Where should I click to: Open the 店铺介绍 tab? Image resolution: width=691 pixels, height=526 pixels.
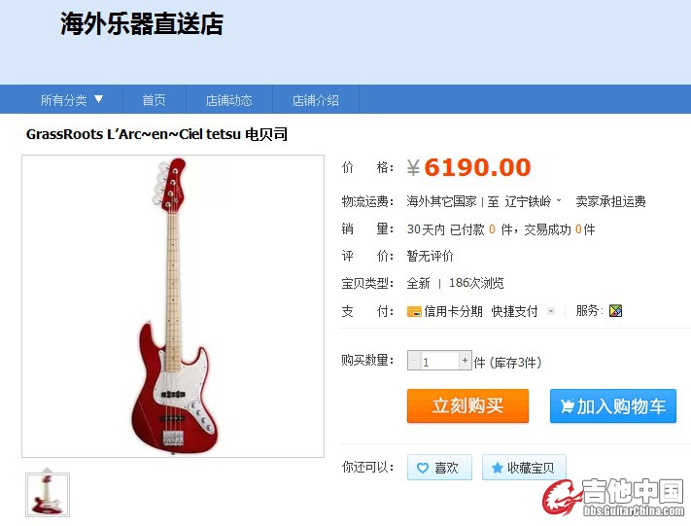tap(315, 100)
